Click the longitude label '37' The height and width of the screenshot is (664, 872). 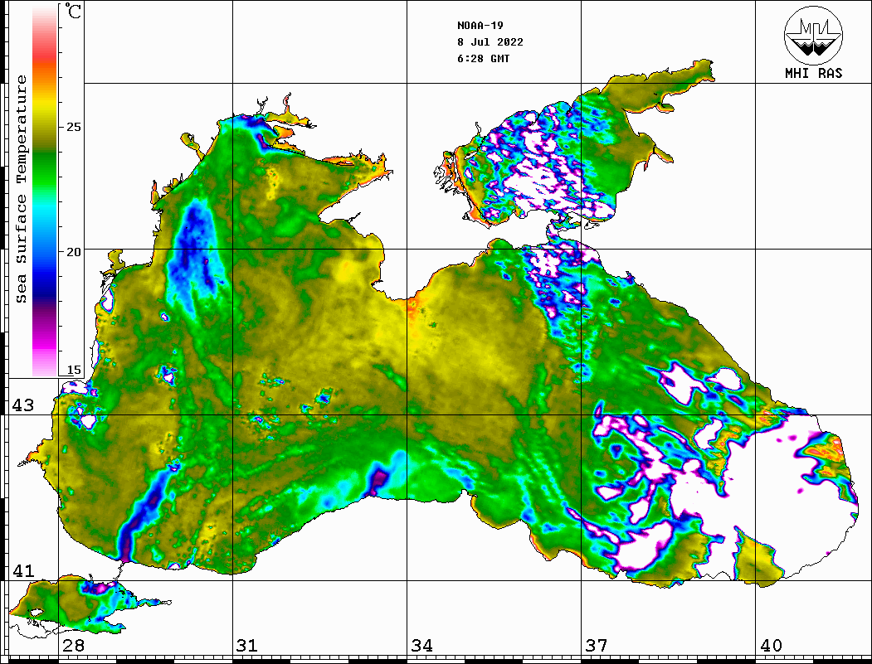tap(597, 646)
